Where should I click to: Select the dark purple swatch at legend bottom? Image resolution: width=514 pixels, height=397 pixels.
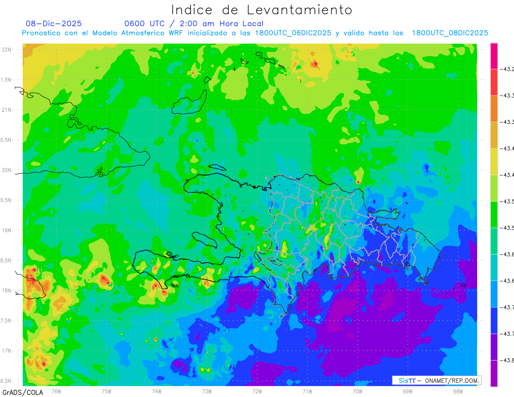point(494,373)
